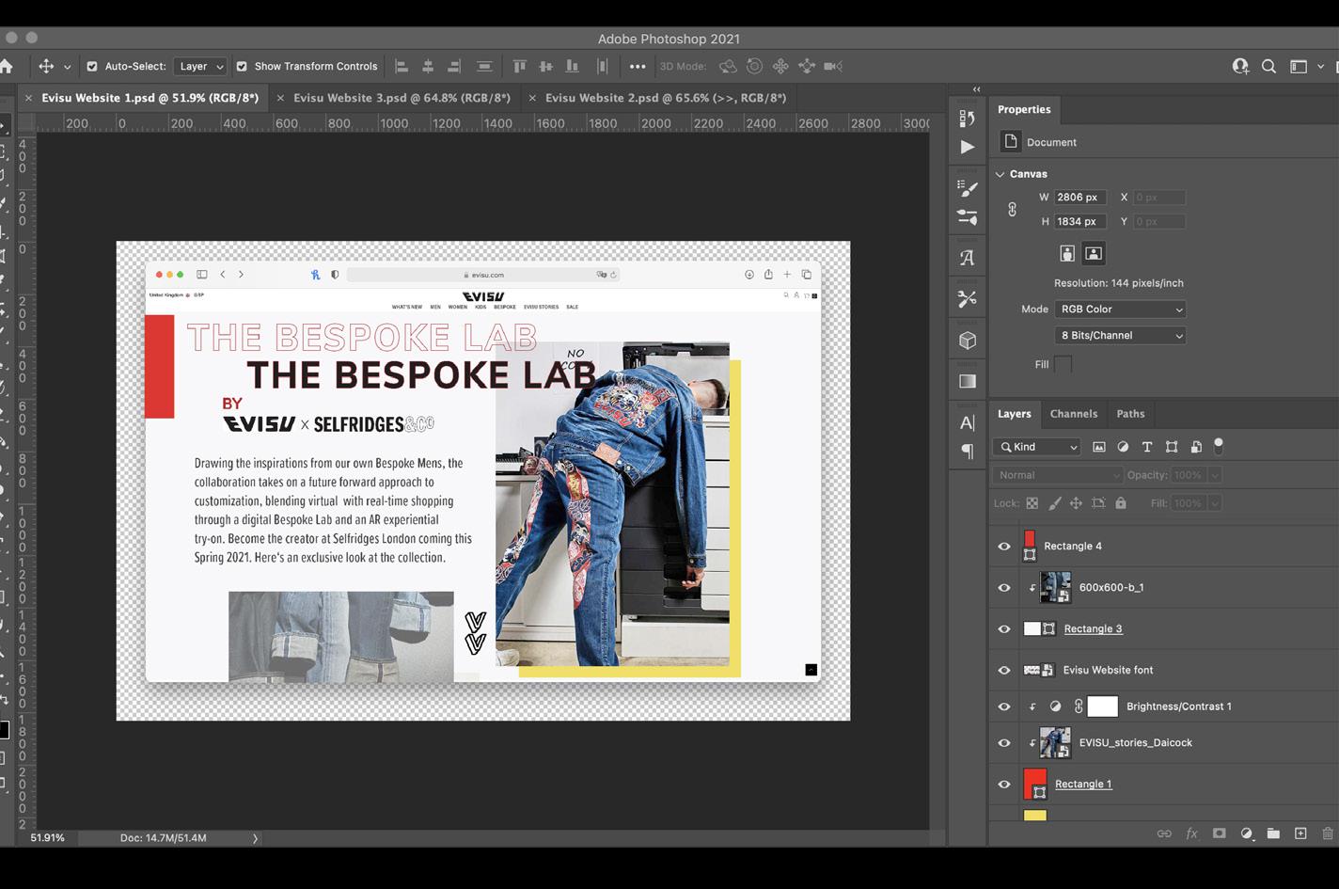
Task: Collapse the Canvas section
Action: pyautogui.click(x=1000, y=174)
